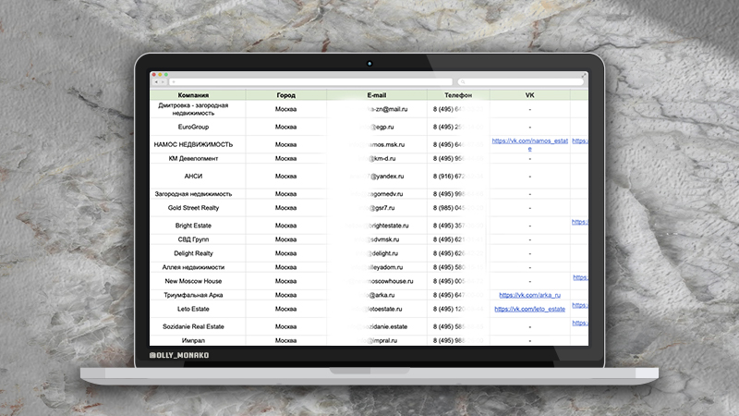Select the 'Москва' cell in the Leto Estate row
Screen dimensions: 739x416
click(x=285, y=309)
